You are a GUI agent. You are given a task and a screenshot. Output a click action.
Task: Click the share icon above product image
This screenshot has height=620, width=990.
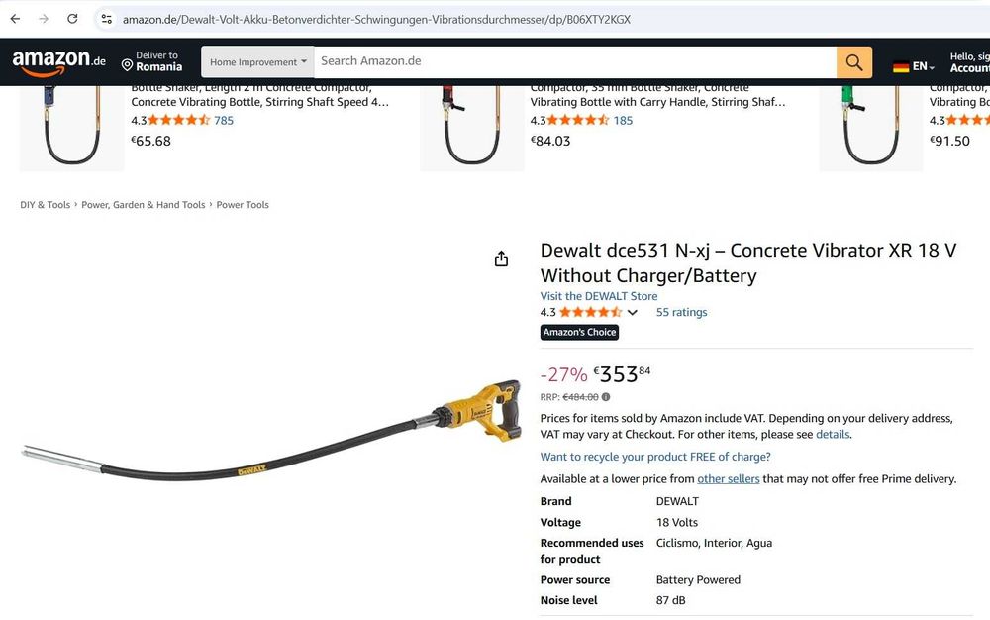point(501,258)
